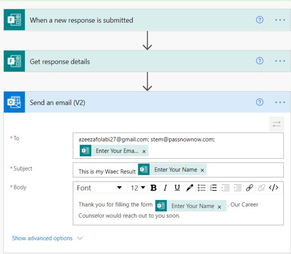Click 'This is my Waec Result' text
The width and height of the screenshot is (291, 254).
pyautogui.click(x=107, y=172)
